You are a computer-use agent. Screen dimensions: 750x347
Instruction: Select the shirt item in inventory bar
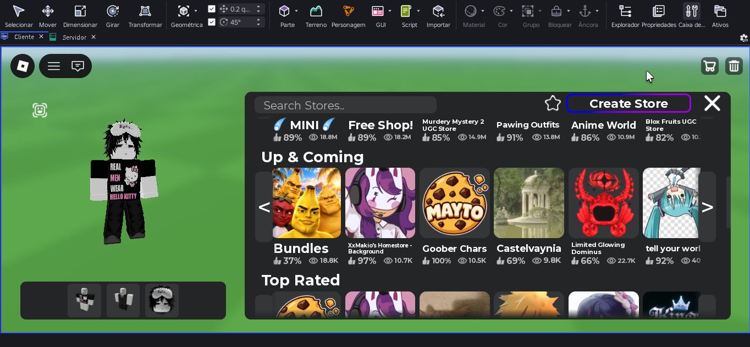click(85, 300)
